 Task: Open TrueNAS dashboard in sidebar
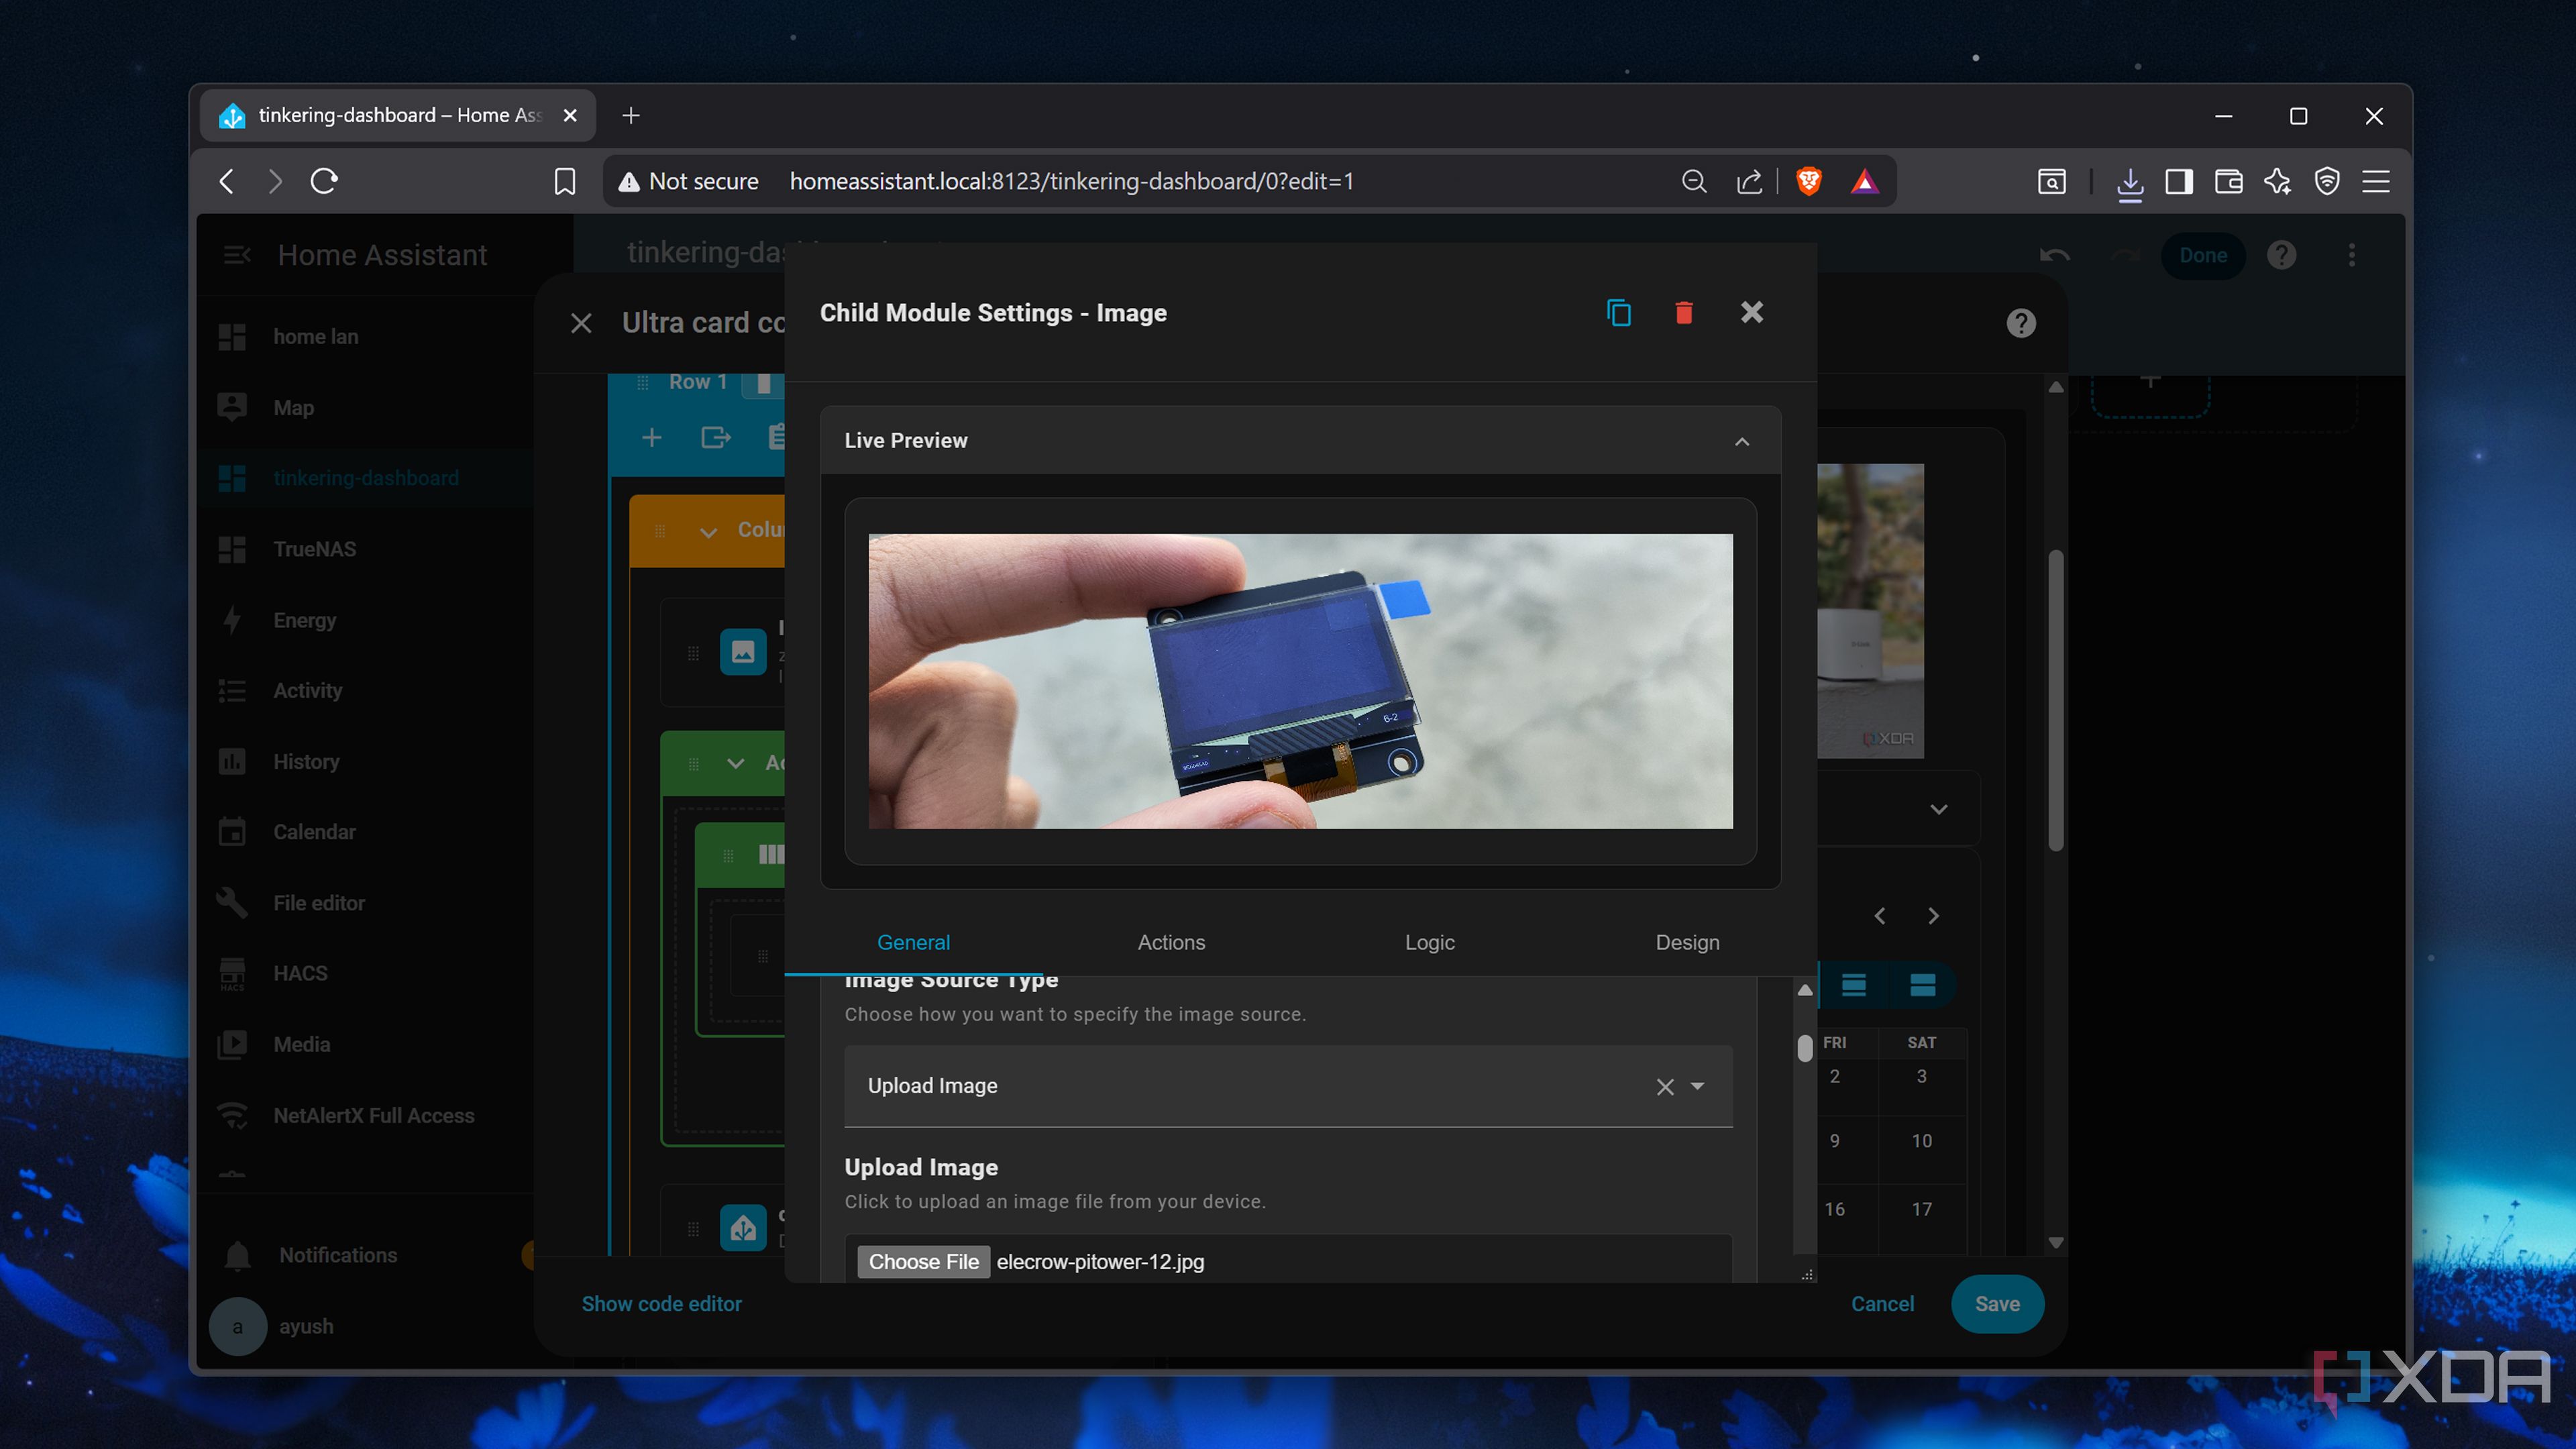[365, 549]
